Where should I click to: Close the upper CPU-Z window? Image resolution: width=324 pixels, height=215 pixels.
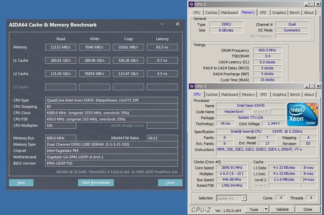[x=318, y=4]
